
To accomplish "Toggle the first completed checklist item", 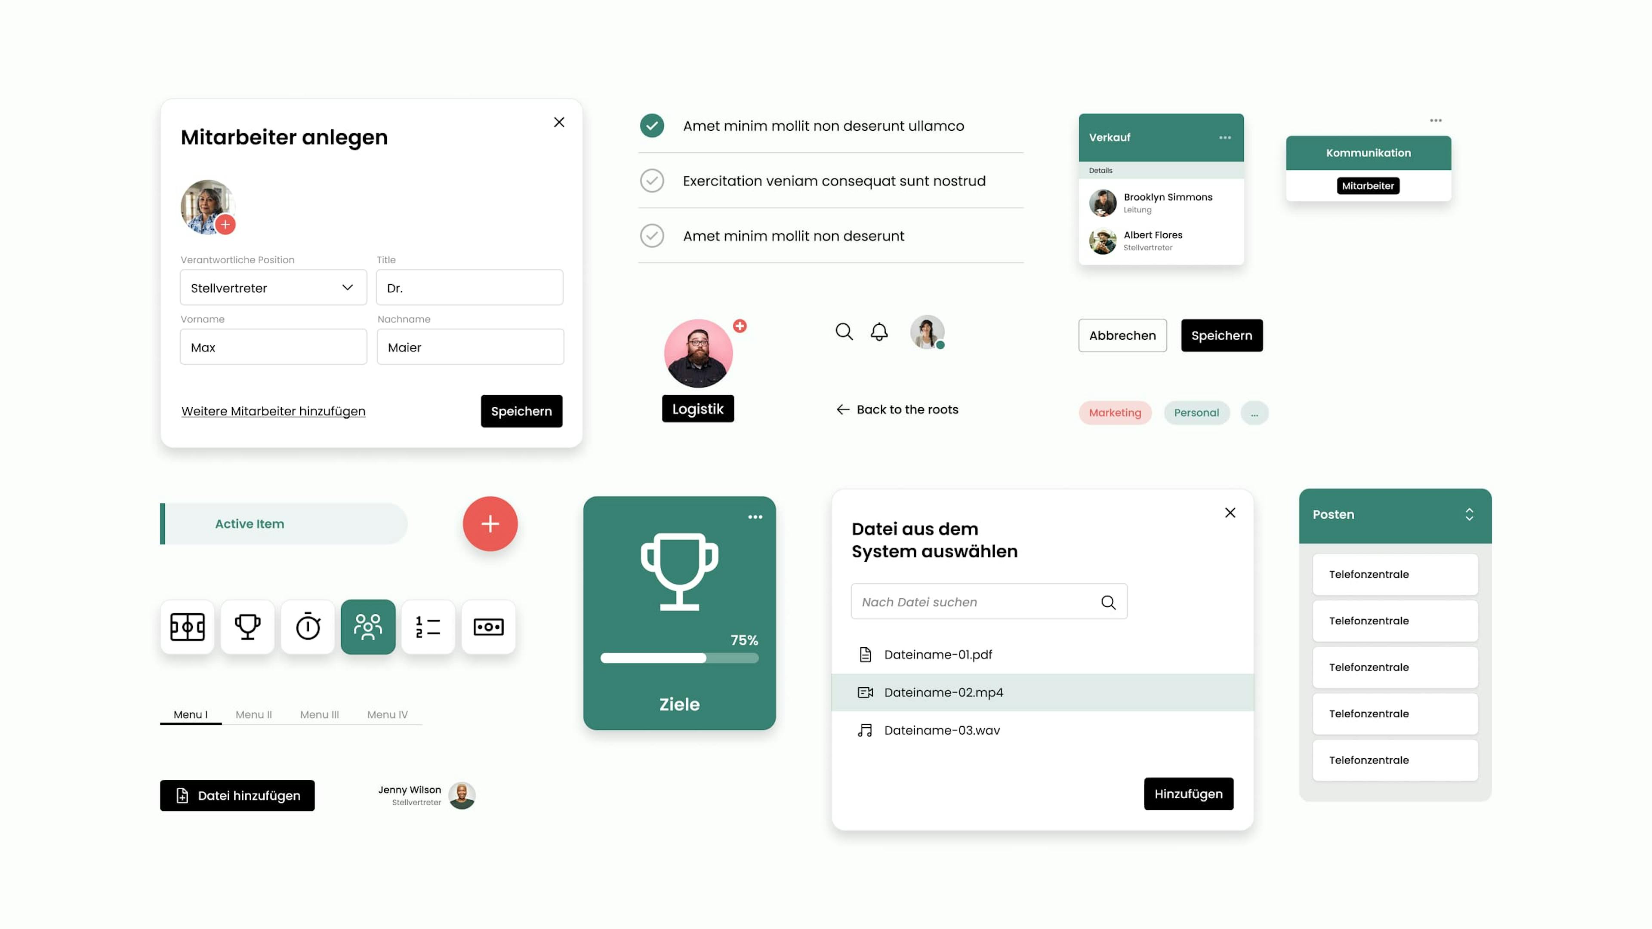I will click(651, 125).
